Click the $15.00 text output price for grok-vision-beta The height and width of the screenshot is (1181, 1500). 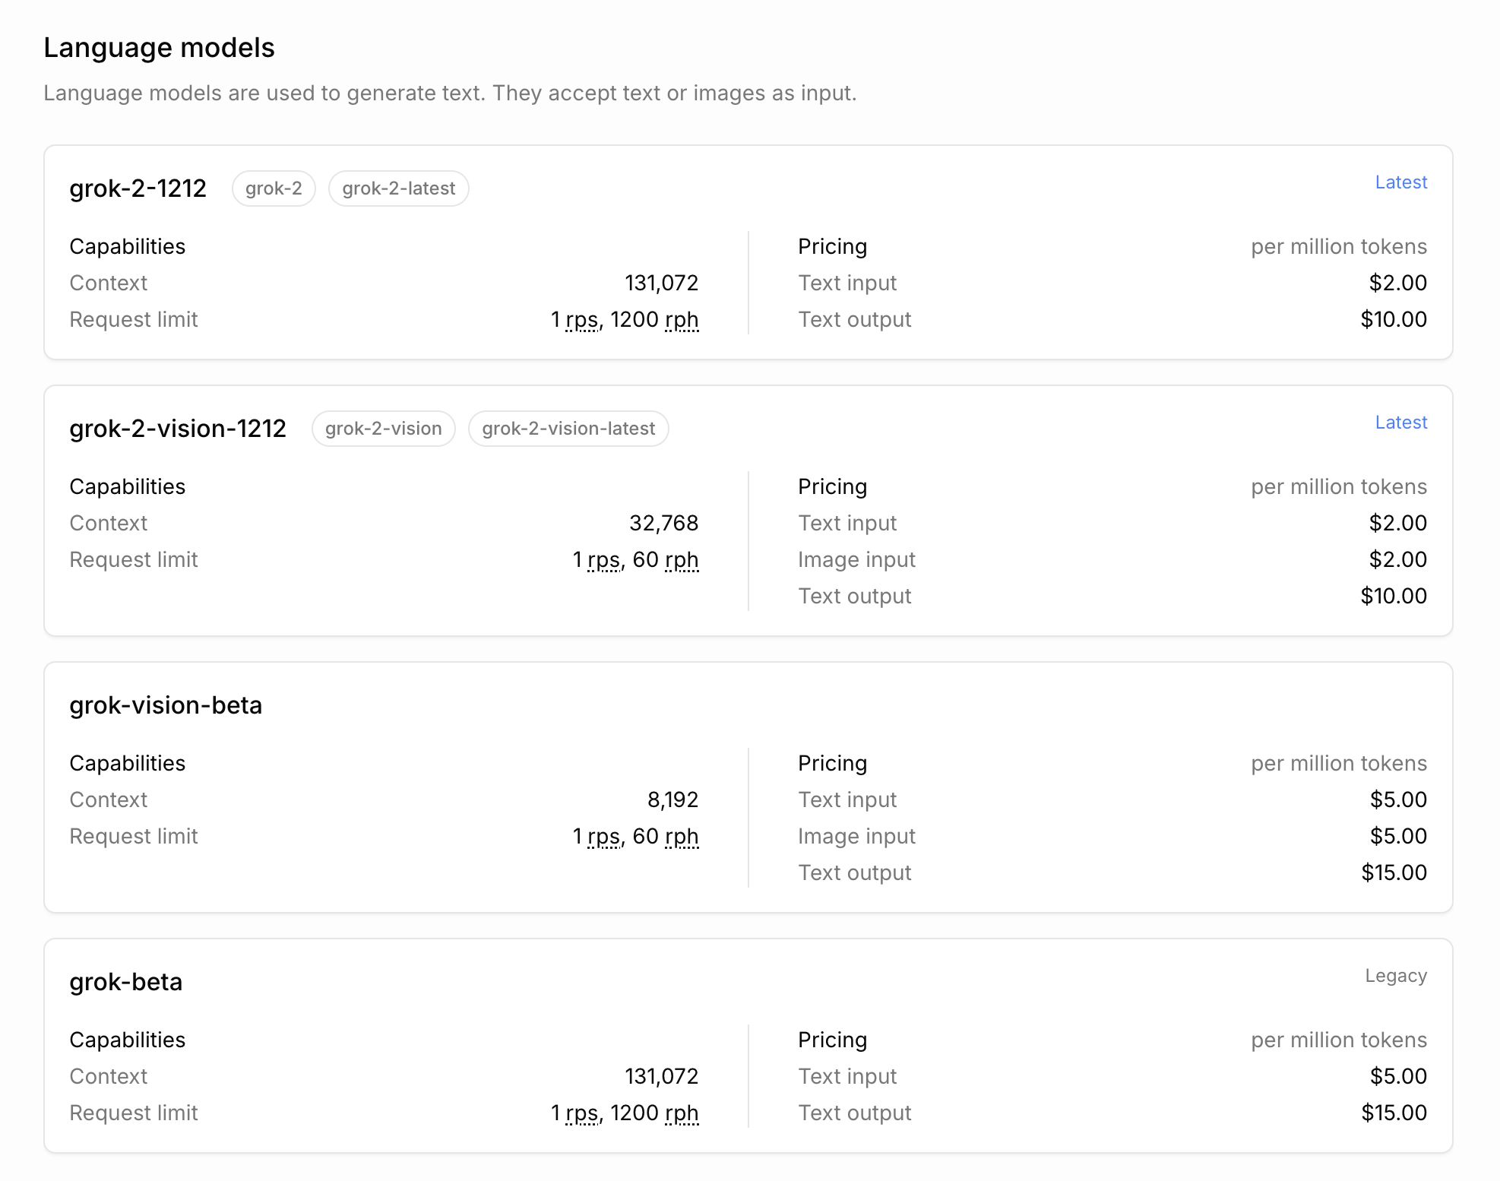(x=1394, y=872)
